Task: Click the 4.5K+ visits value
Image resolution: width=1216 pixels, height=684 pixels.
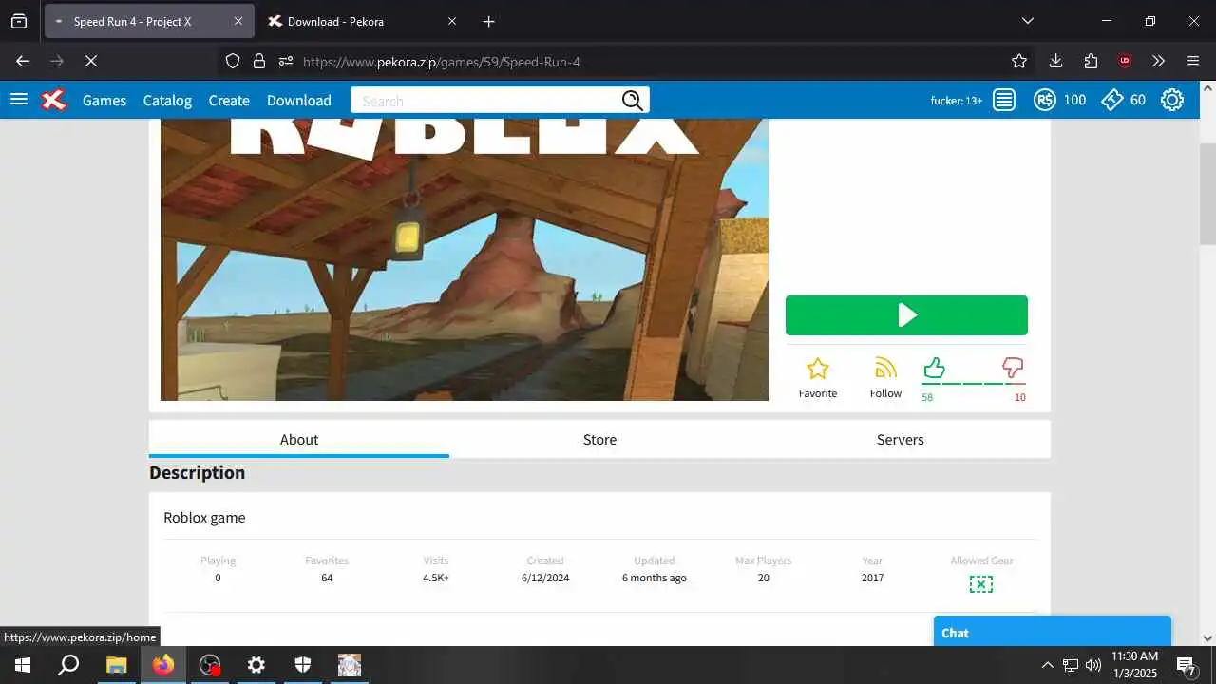Action: [x=436, y=578]
